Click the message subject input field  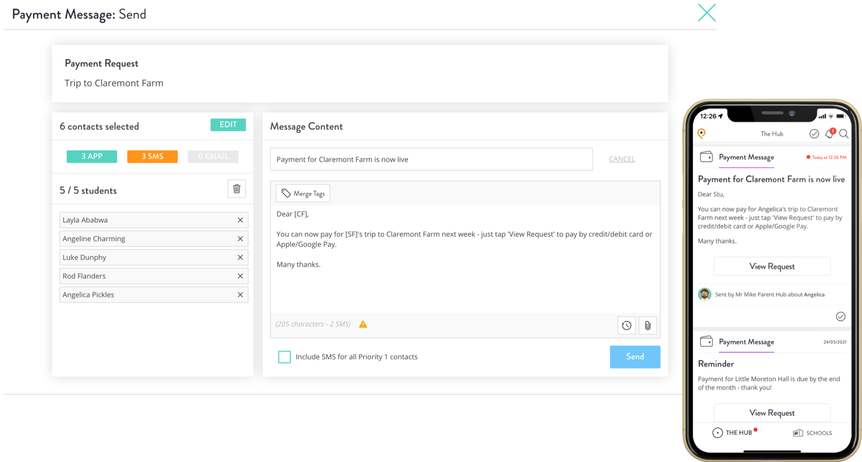coord(431,159)
